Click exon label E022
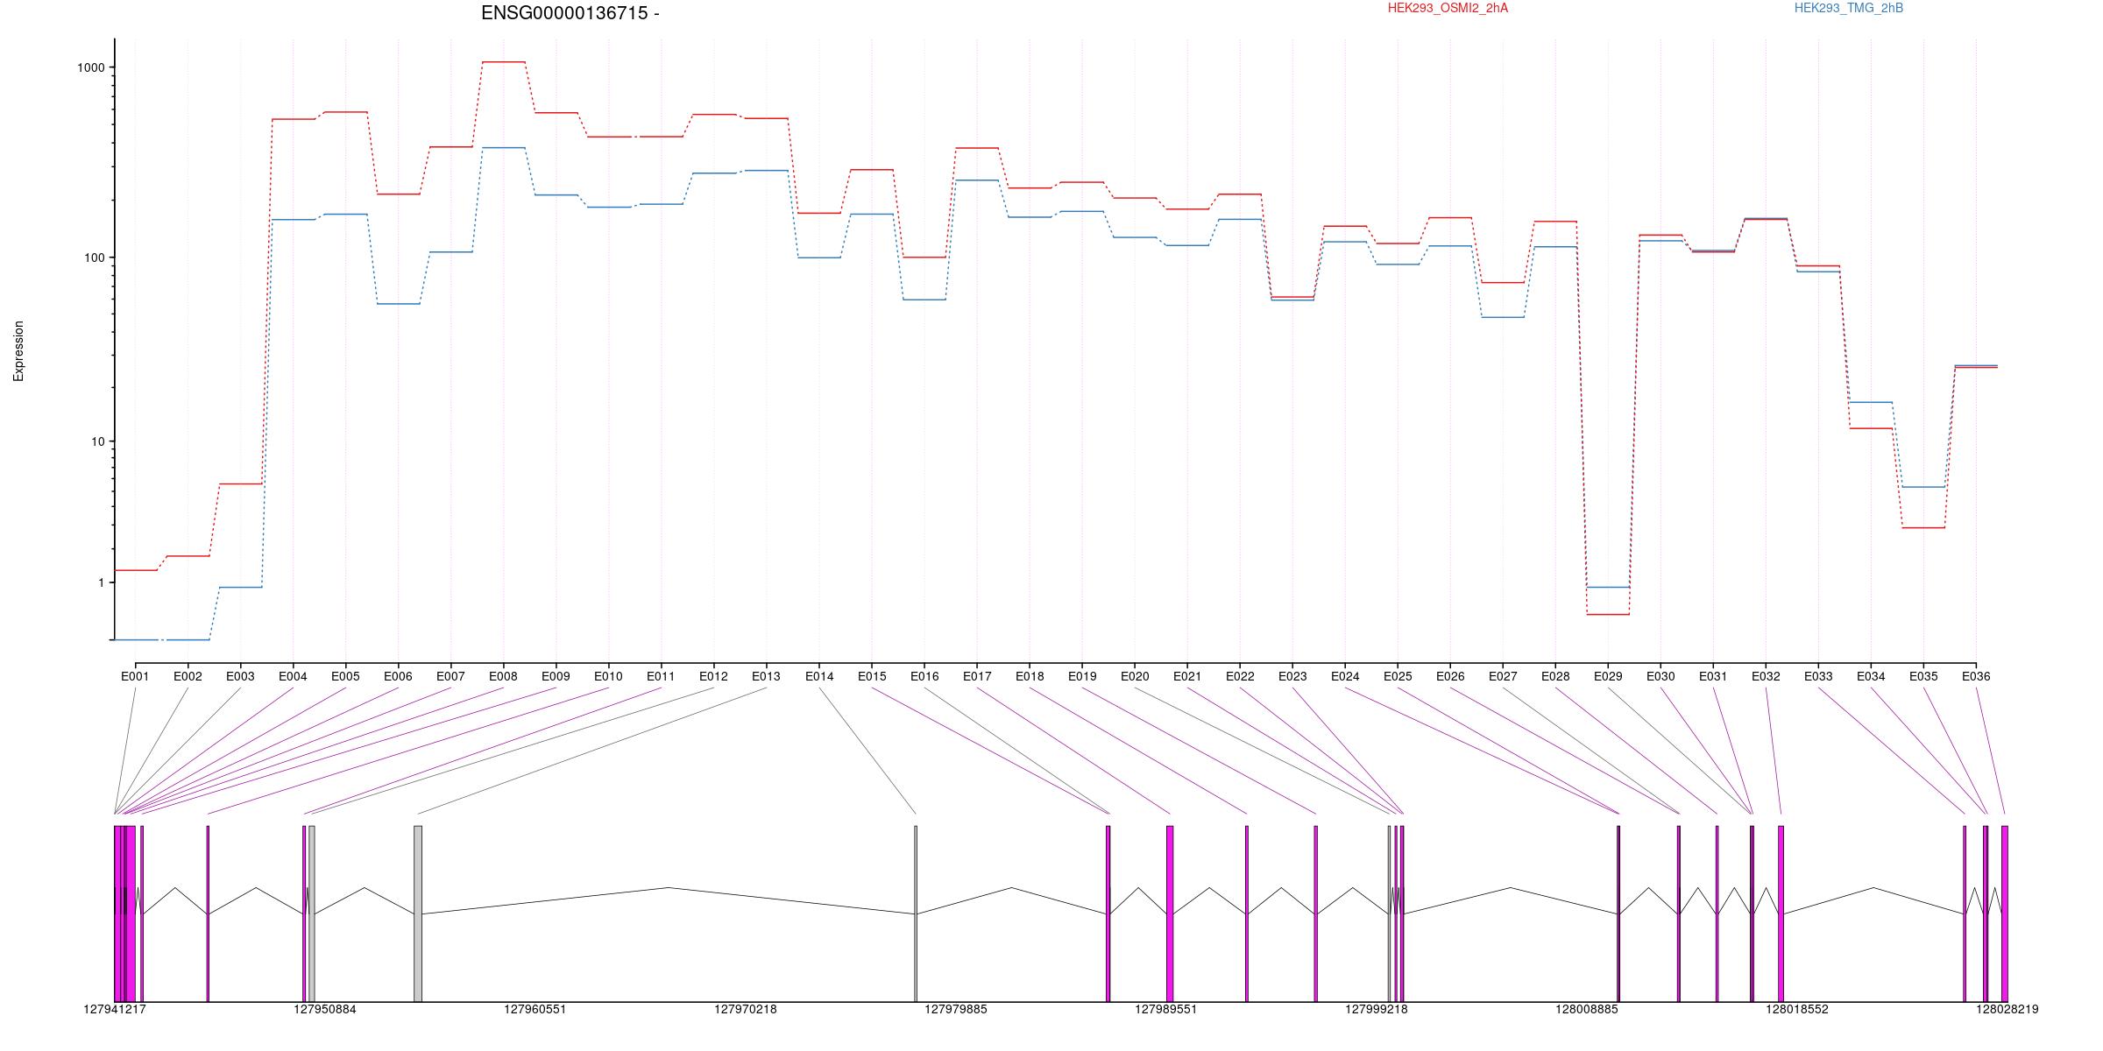The height and width of the screenshot is (1051, 2103). [1240, 676]
